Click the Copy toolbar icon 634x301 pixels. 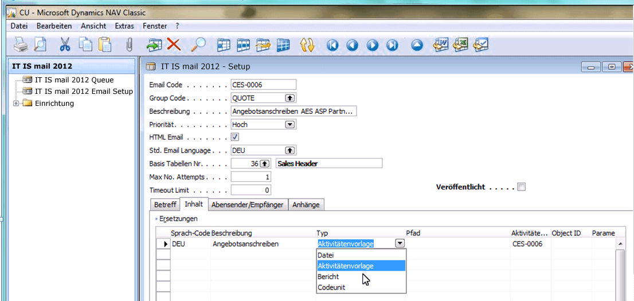coord(85,45)
